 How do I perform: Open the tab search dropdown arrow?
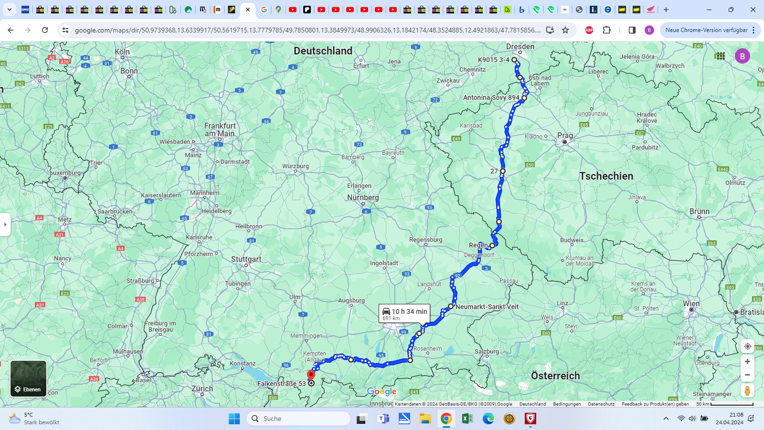click(10, 10)
